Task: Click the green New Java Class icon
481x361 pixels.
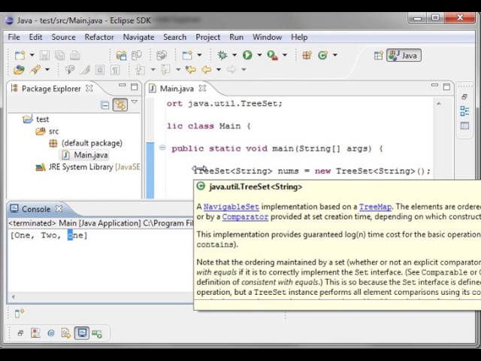Action: (x=322, y=55)
